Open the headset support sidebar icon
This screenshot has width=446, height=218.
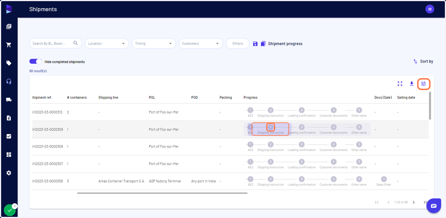[x=9, y=81]
